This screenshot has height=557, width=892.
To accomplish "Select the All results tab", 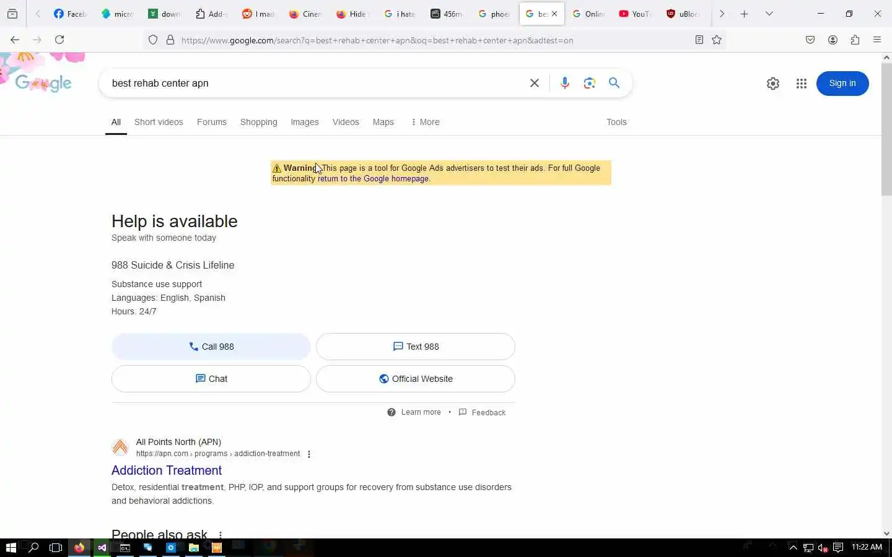I will (x=116, y=122).
